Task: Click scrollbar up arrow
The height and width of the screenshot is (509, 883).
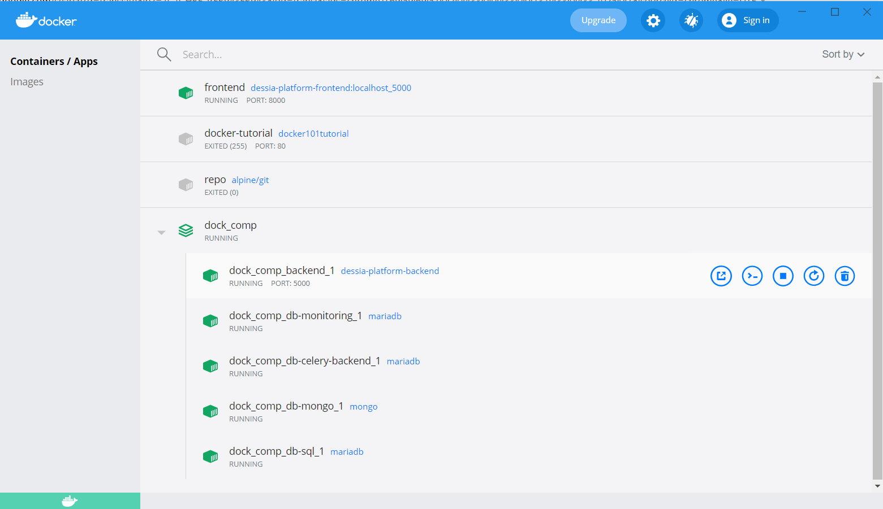Action: (x=877, y=77)
